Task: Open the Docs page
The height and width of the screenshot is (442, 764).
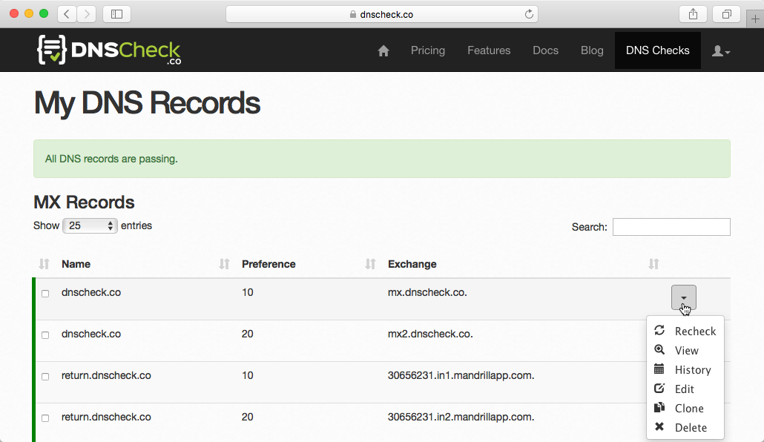Action: 545,50
